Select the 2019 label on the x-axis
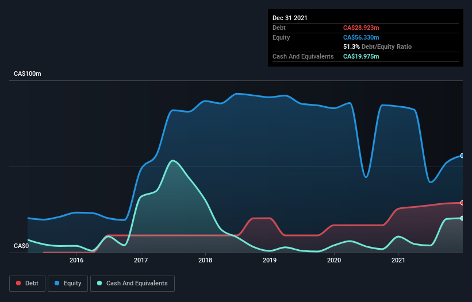The image size is (472, 302). (x=270, y=260)
